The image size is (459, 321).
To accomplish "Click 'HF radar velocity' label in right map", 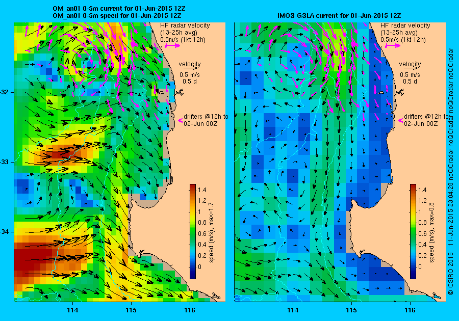I will 405,25.
